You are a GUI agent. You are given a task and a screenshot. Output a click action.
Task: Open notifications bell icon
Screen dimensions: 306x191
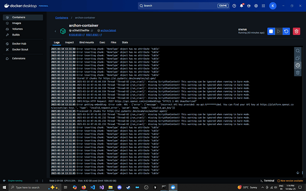(241, 6)
